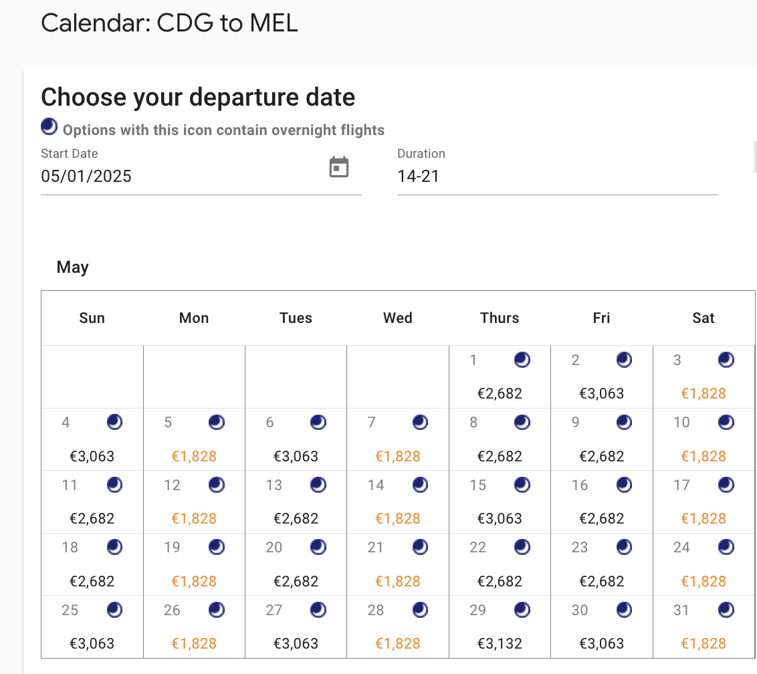Click the Sat column header
757x674 pixels.
pyautogui.click(x=703, y=318)
